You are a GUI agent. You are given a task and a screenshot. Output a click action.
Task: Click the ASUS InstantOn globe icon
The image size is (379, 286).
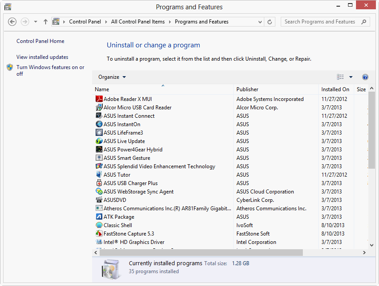[99, 124]
